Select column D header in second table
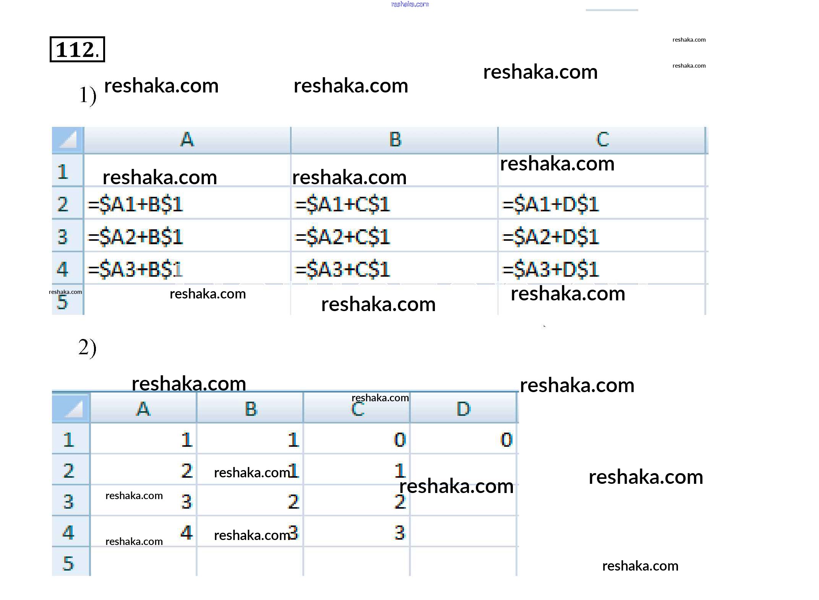 coord(463,409)
